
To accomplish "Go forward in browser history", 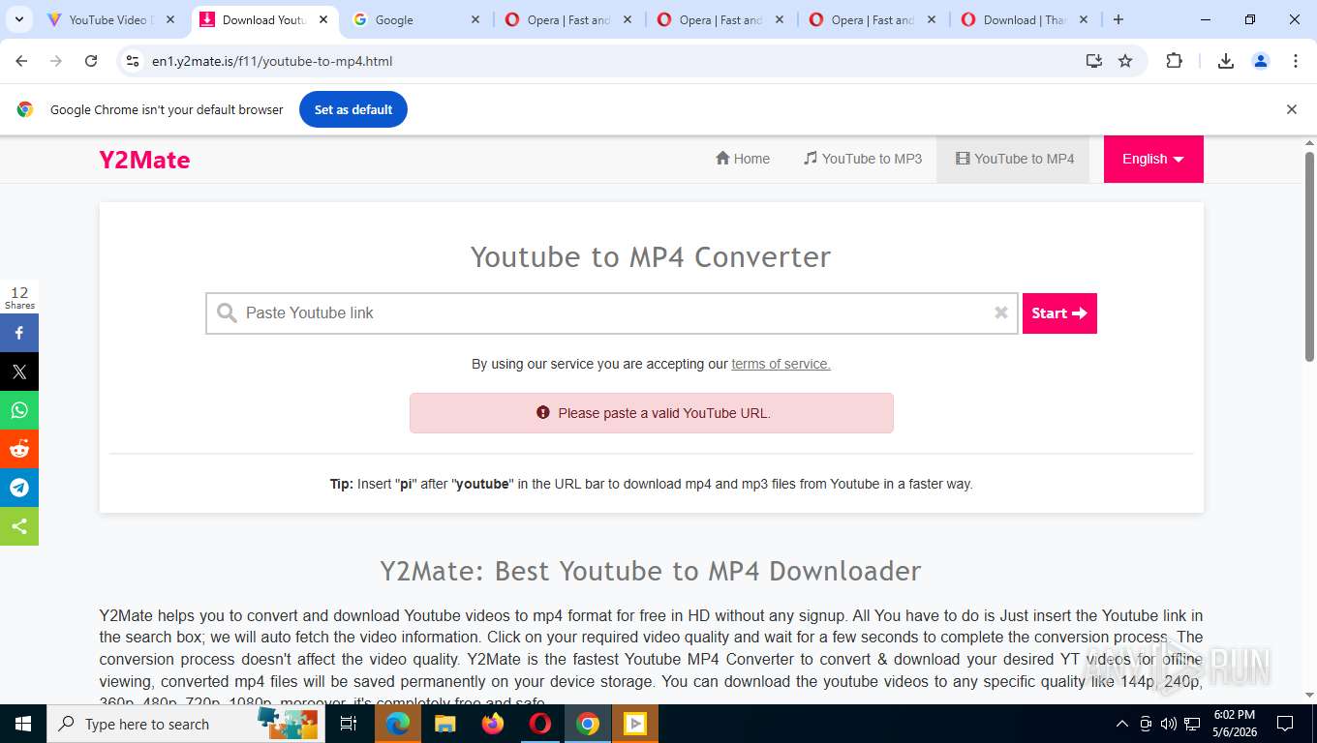I will point(56,61).
